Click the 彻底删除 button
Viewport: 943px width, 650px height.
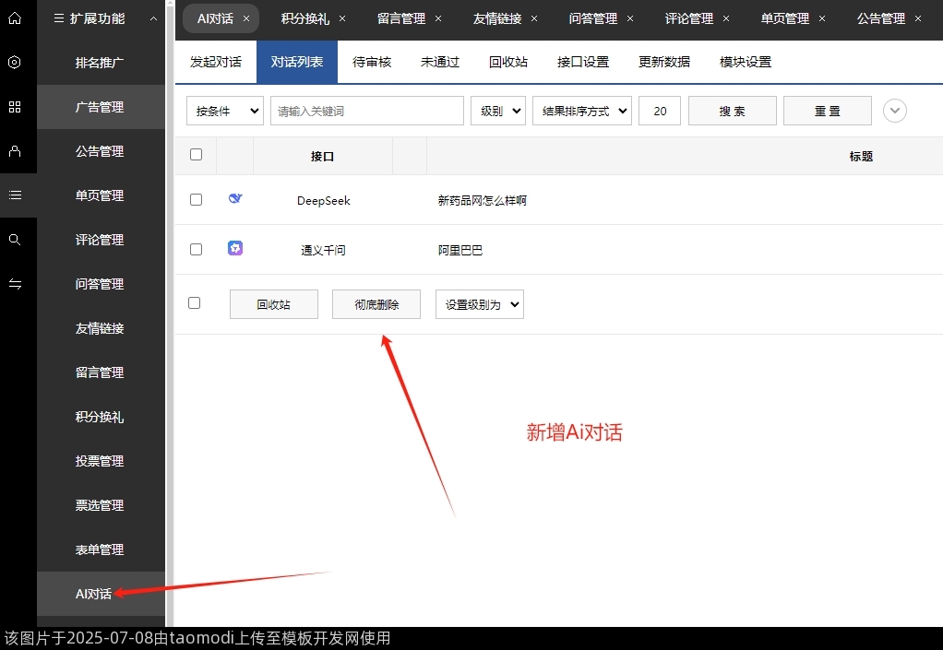coord(376,304)
